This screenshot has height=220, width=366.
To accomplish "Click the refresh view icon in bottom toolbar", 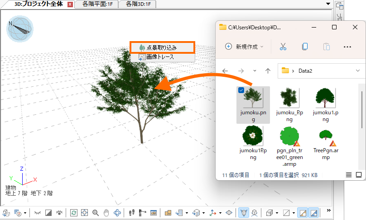I will [73, 212].
